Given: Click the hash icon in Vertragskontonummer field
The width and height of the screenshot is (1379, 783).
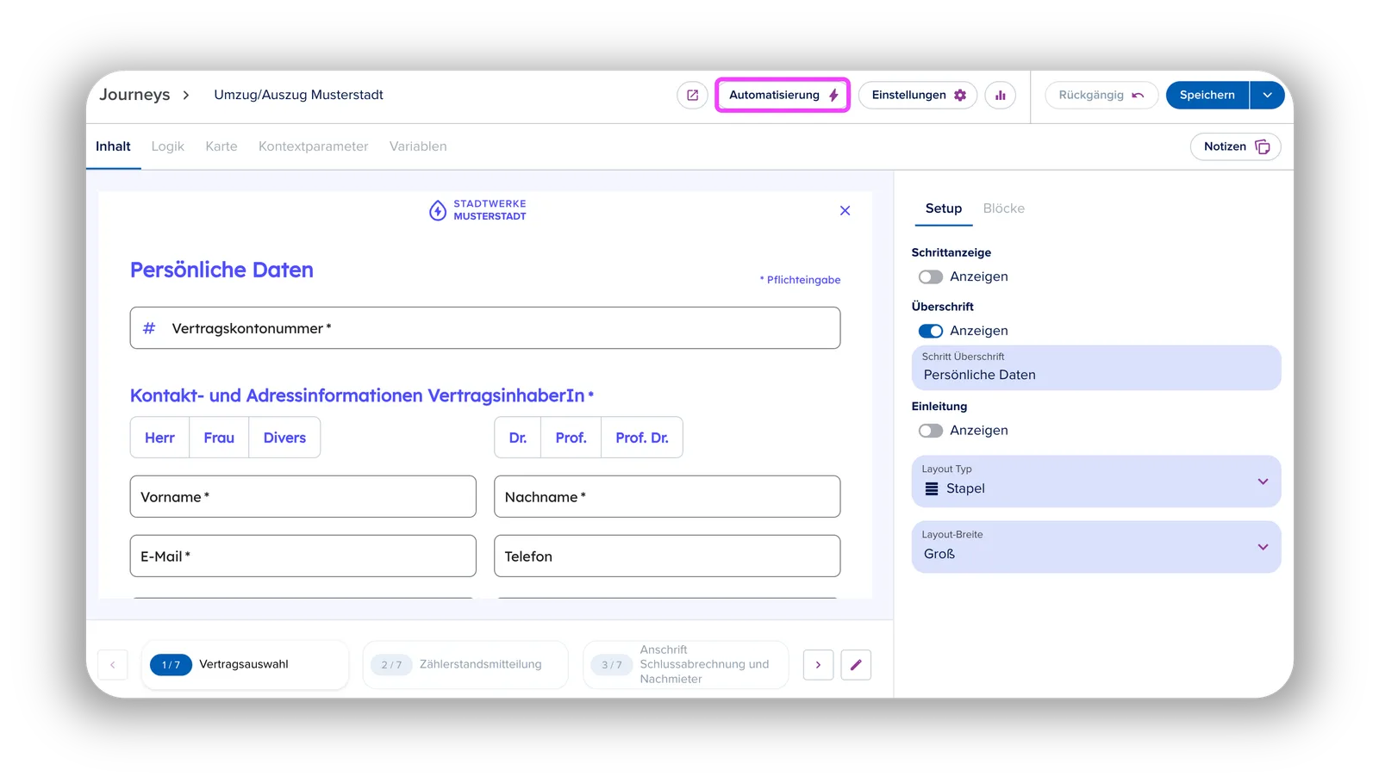Looking at the screenshot, I should click(149, 328).
